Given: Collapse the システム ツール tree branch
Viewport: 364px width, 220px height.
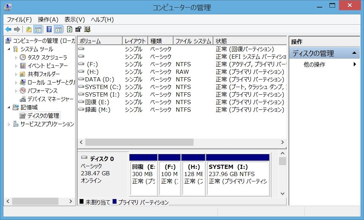Looking at the screenshot, I should (9, 49).
